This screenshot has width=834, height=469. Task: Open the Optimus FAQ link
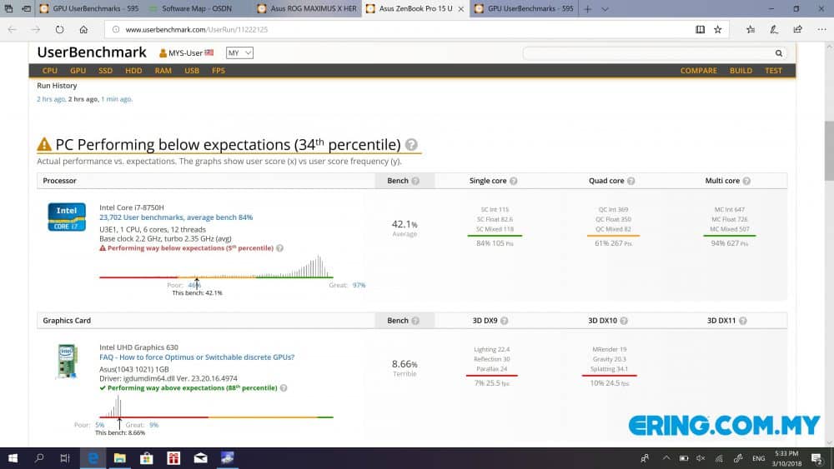pyautogui.click(x=197, y=357)
